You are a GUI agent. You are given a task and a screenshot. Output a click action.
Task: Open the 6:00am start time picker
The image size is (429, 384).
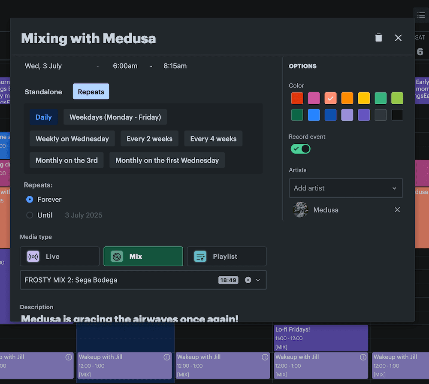point(125,66)
